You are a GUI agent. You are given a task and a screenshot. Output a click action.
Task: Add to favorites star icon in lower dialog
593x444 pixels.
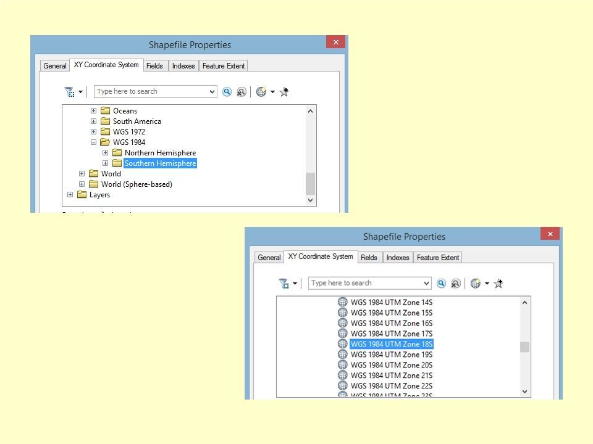click(499, 284)
